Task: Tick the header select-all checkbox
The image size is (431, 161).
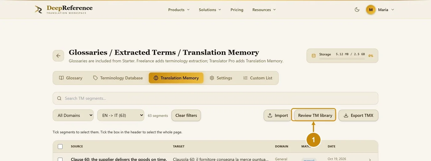Action: 60,147
